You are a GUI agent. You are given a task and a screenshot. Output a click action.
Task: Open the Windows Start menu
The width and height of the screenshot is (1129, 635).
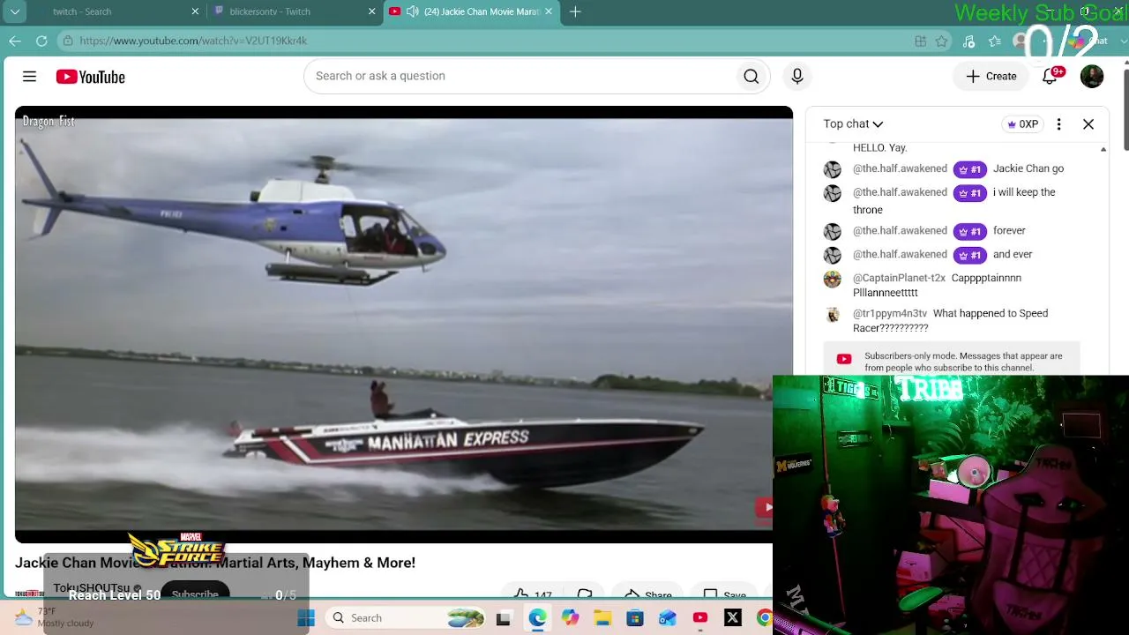pyautogui.click(x=306, y=618)
